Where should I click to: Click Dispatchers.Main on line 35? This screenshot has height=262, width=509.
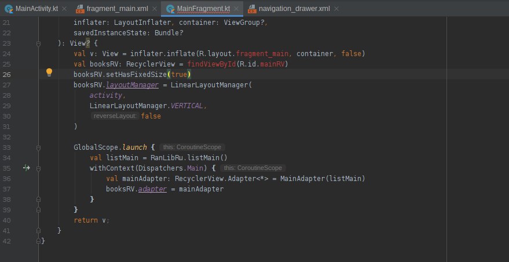[171, 168]
